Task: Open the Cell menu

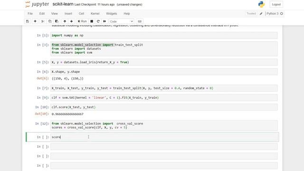Action: (x=81, y=14)
